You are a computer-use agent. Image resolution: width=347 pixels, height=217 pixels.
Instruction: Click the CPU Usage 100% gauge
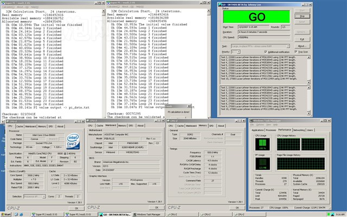point(262,144)
